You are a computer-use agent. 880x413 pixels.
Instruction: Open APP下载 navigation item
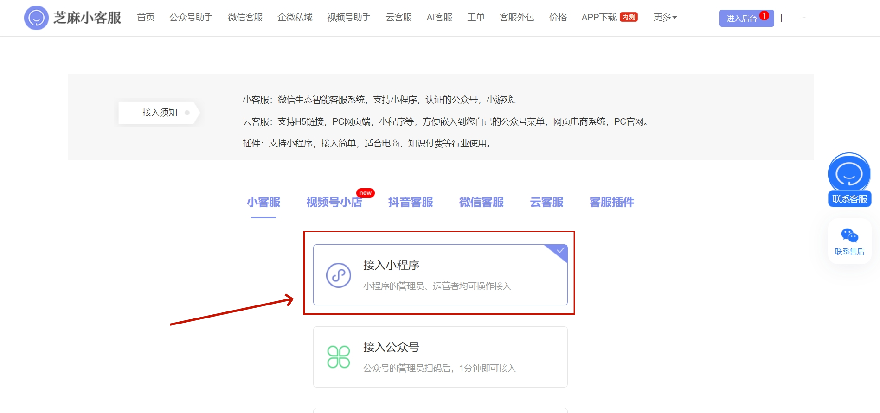point(599,18)
